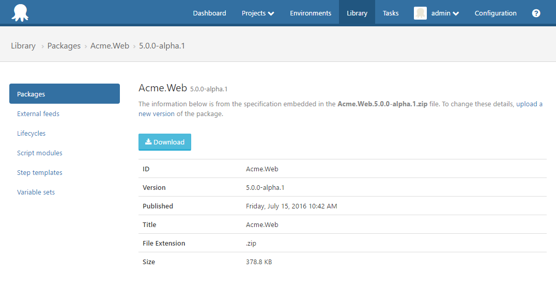Click the Published row label
Image resolution: width=556 pixels, height=291 pixels.
[158, 206]
